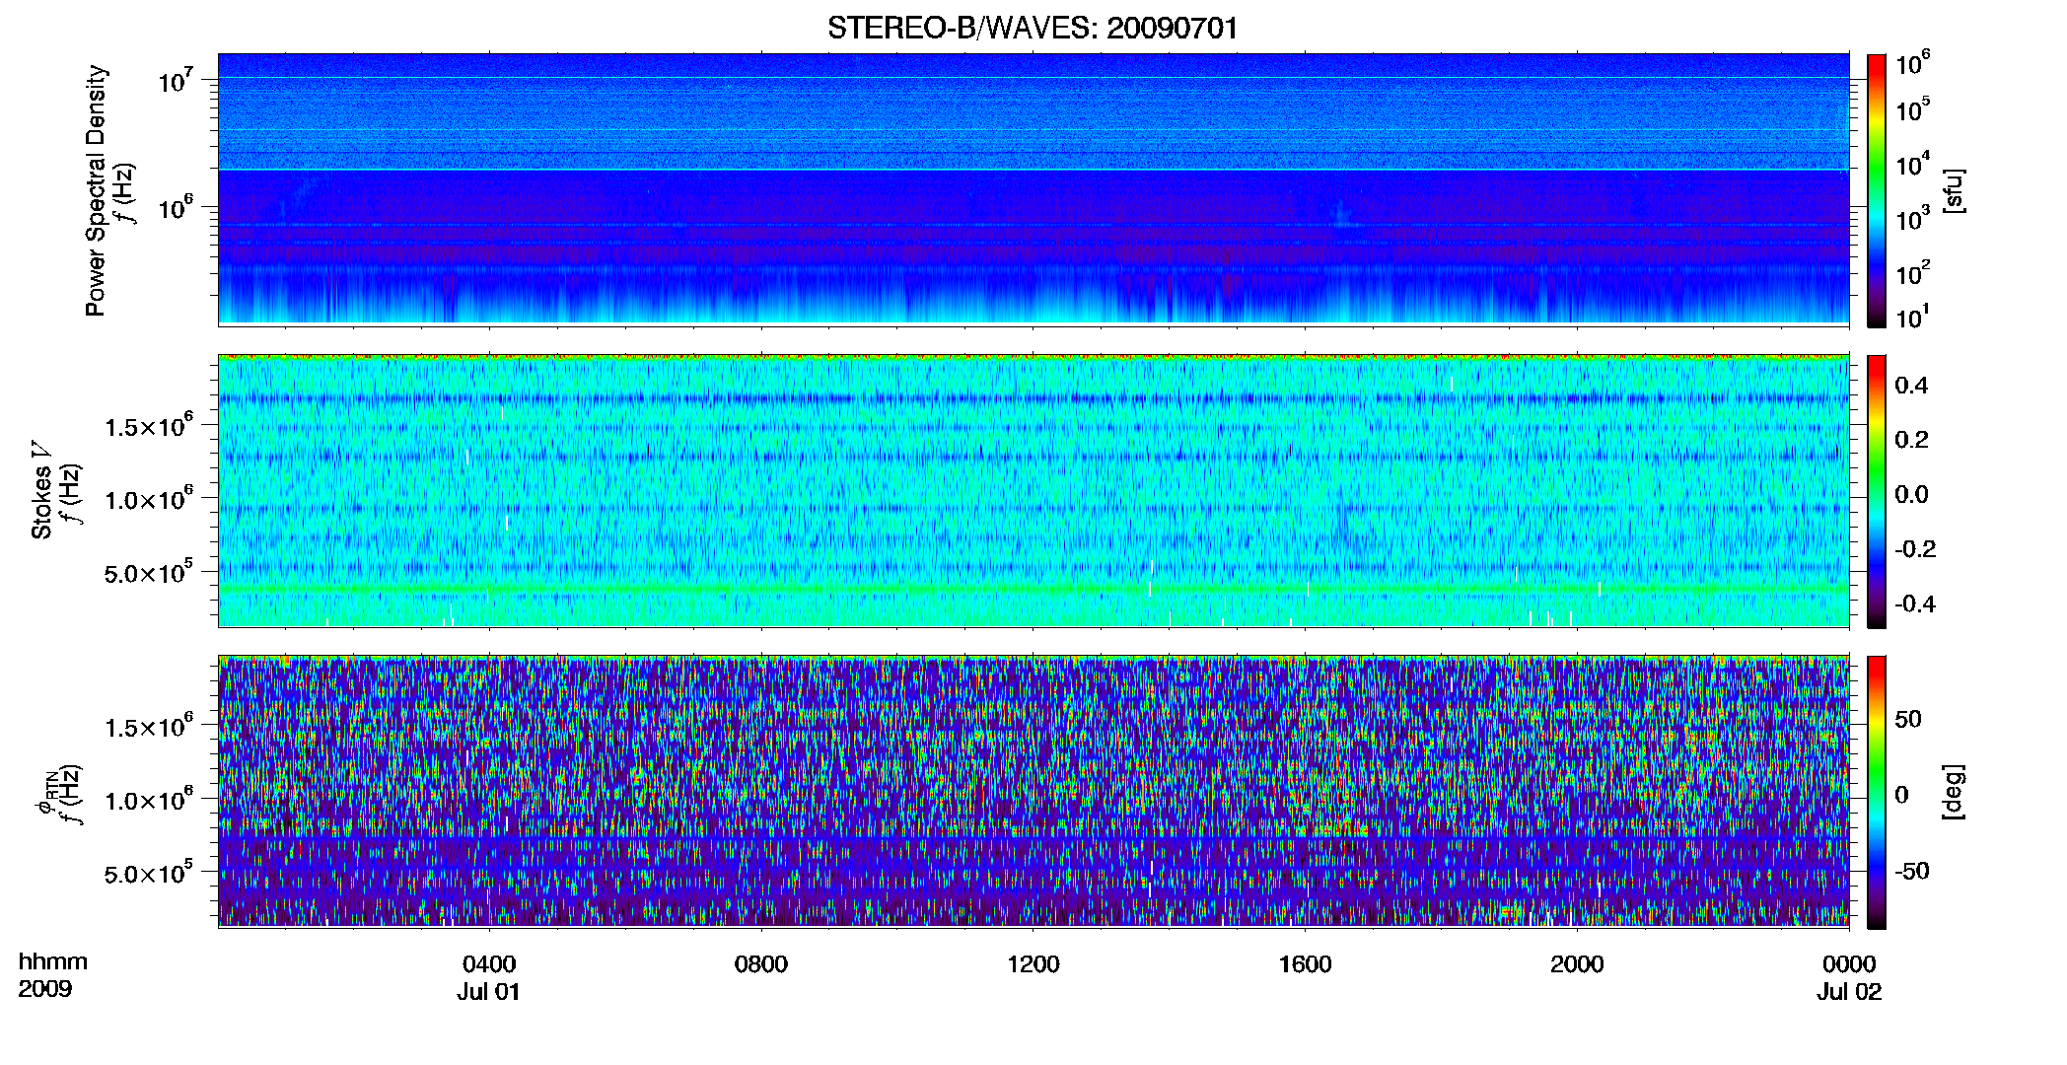
Task: Click the 10^6 frequency tick in top panel
Action: tap(175, 207)
